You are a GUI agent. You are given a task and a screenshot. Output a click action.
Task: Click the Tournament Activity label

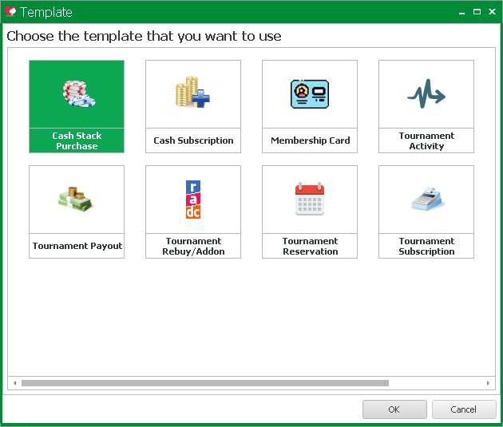point(426,140)
